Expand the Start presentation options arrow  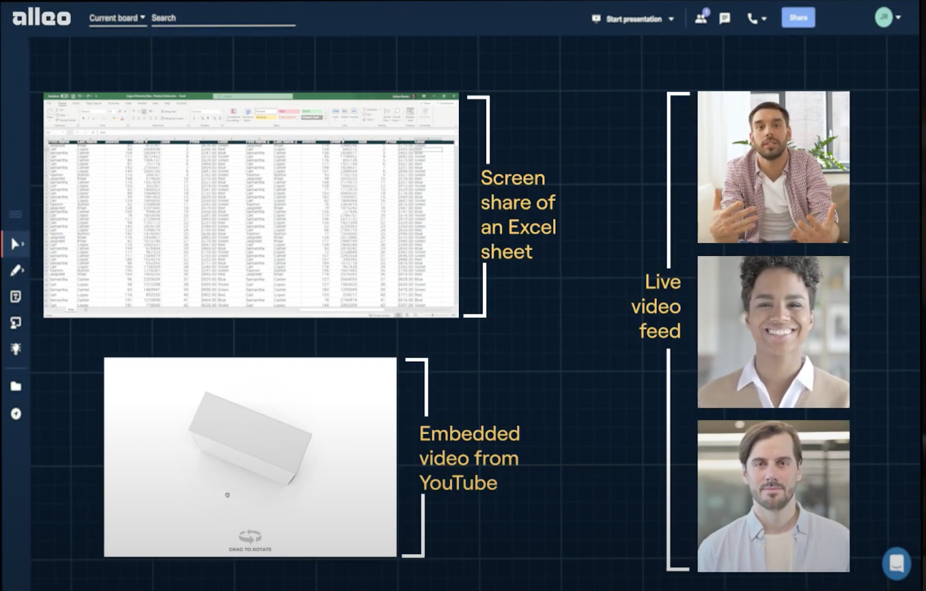point(671,19)
